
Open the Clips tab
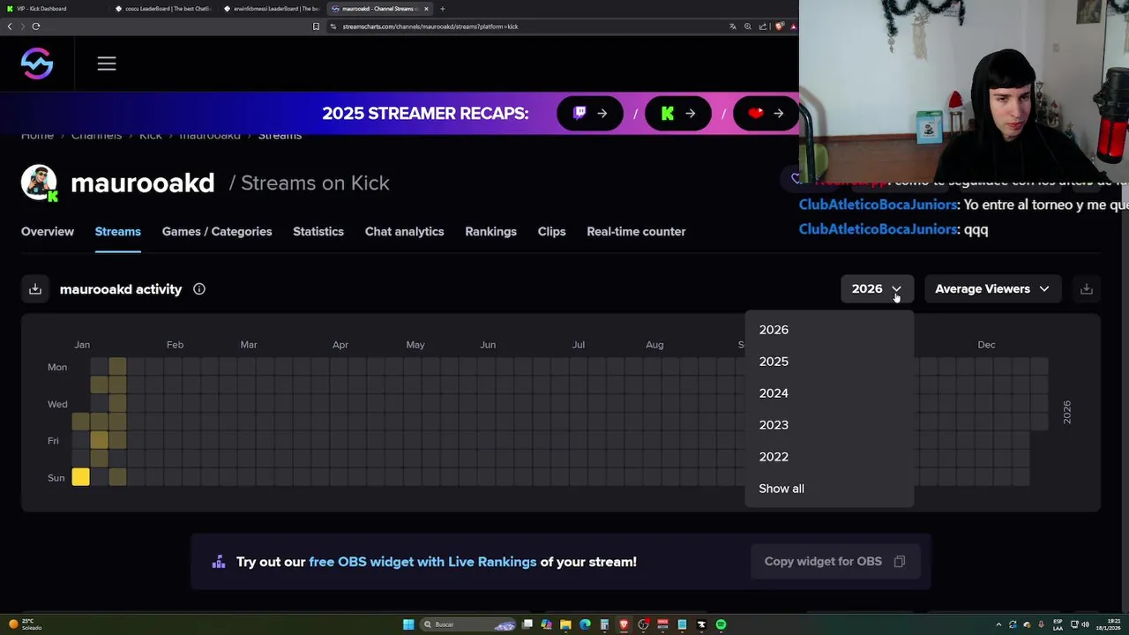(x=552, y=231)
